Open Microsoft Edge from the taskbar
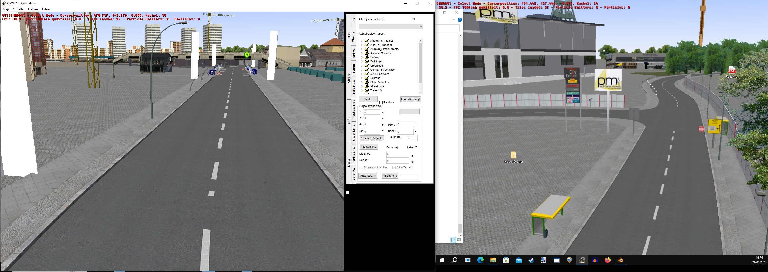Image resolution: width=768 pixels, height=272 pixels. tap(480, 260)
